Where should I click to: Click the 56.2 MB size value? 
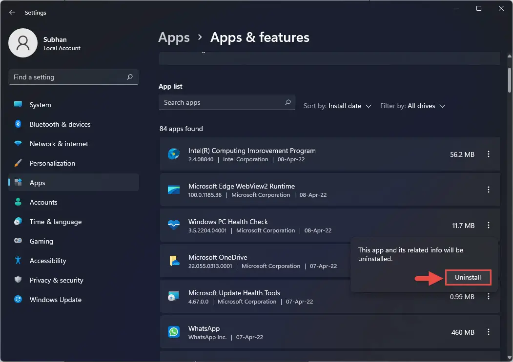point(462,154)
